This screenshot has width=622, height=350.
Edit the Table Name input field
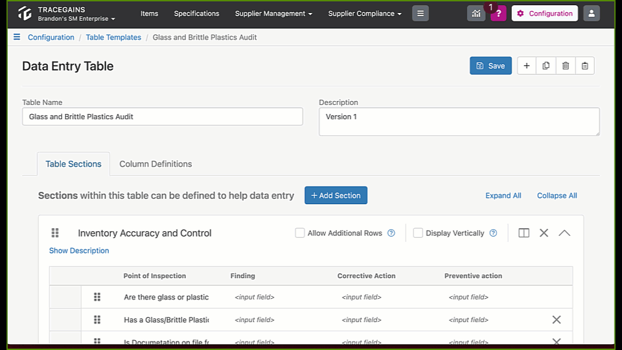(x=163, y=117)
